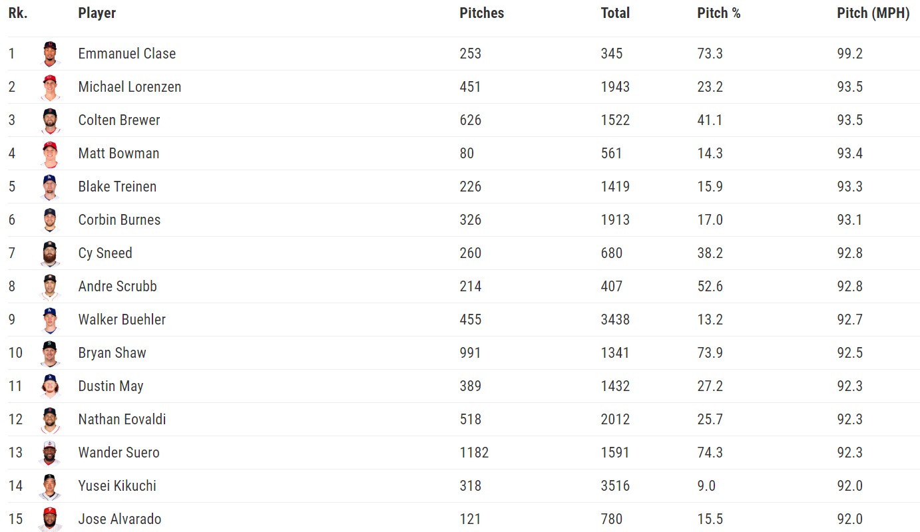Open Corbin Burnes player page
This screenshot has height=532, width=920.
[119, 220]
